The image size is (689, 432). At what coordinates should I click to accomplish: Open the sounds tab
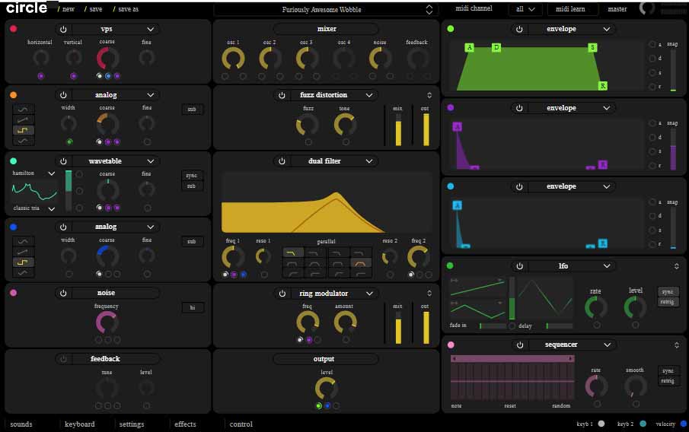[x=21, y=424]
